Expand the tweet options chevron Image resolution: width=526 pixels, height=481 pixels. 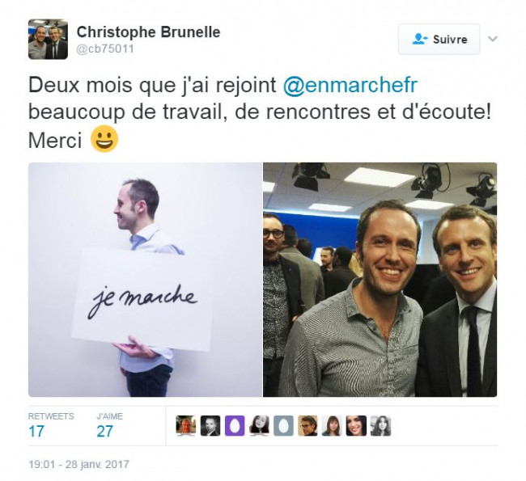pos(492,39)
